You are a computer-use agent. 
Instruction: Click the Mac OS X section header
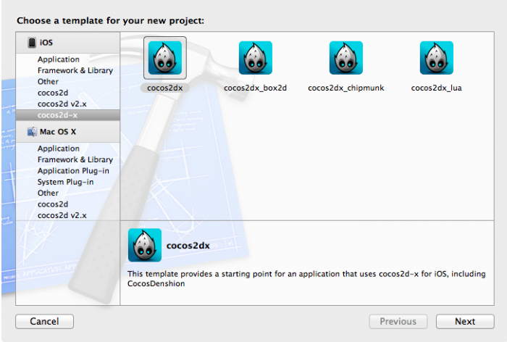(68, 132)
